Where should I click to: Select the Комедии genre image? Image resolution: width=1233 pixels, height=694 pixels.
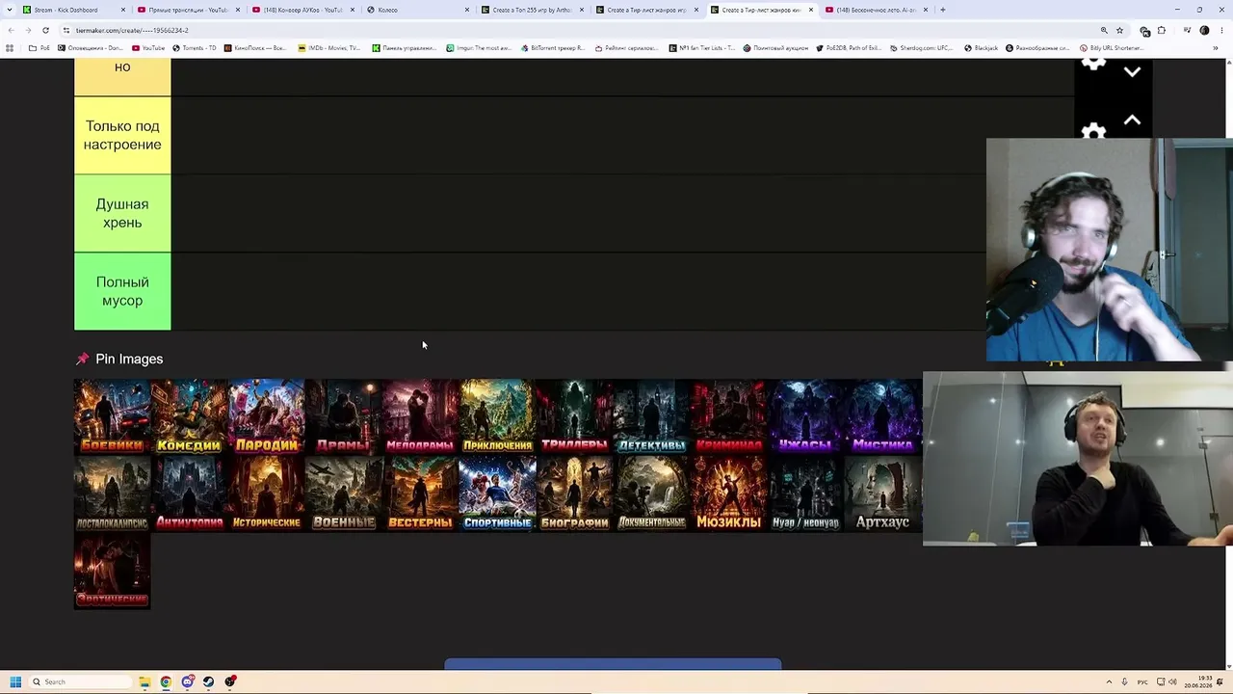click(x=190, y=416)
